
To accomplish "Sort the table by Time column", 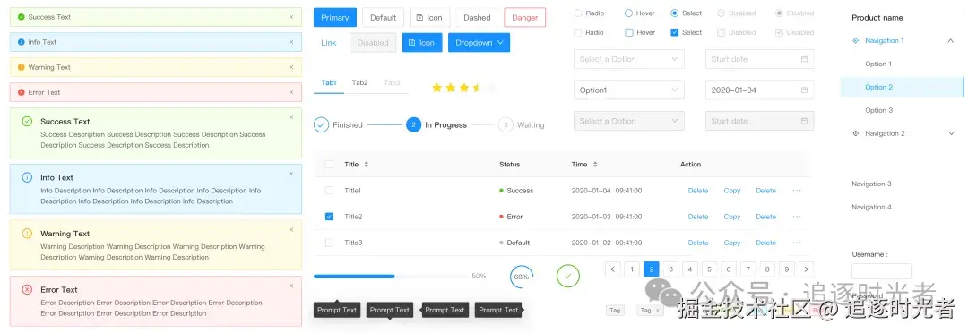I will 595,165.
